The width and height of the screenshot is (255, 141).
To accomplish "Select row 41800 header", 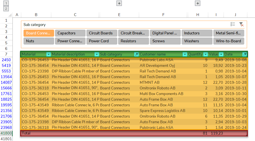I will [6, 133].
